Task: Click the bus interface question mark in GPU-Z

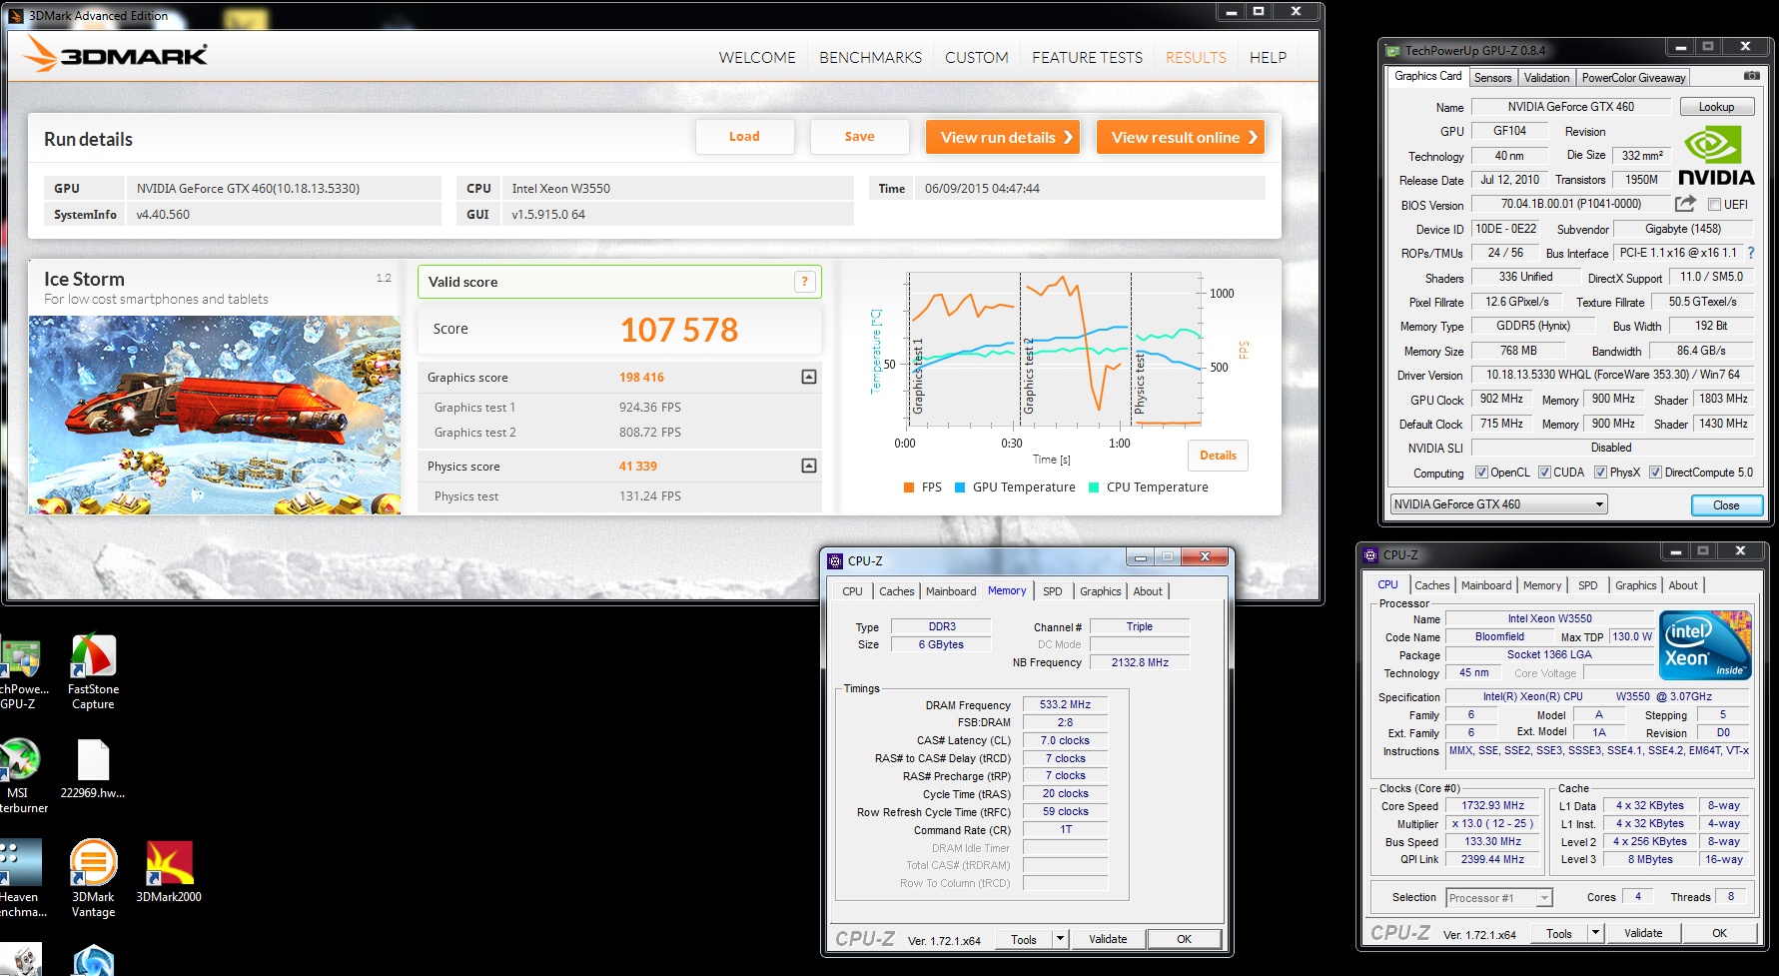Action: click(x=1751, y=253)
